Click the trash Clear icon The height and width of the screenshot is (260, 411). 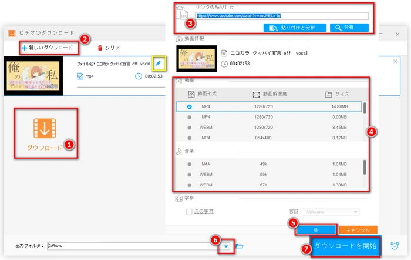click(100, 47)
